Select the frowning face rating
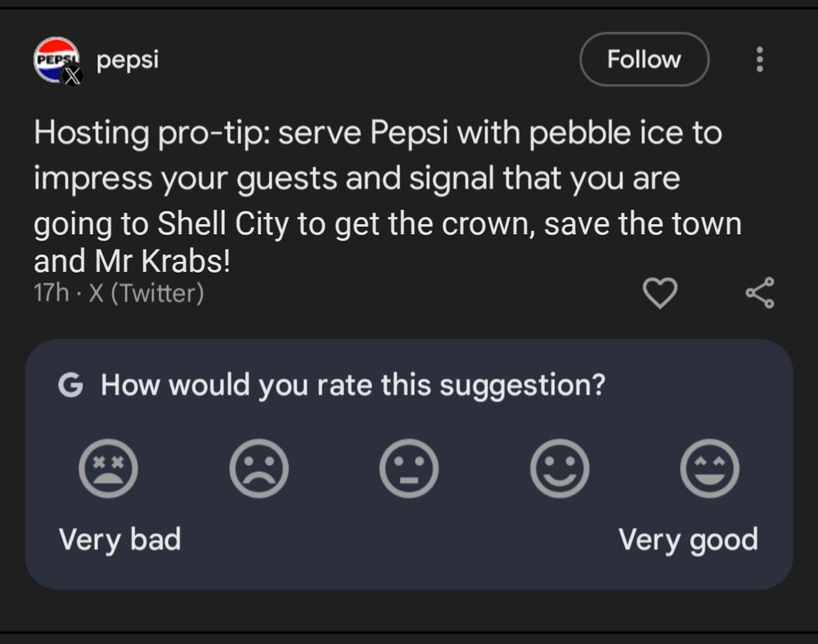The height and width of the screenshot is (644, 818). pyautogui.click(x=258, y=469)
